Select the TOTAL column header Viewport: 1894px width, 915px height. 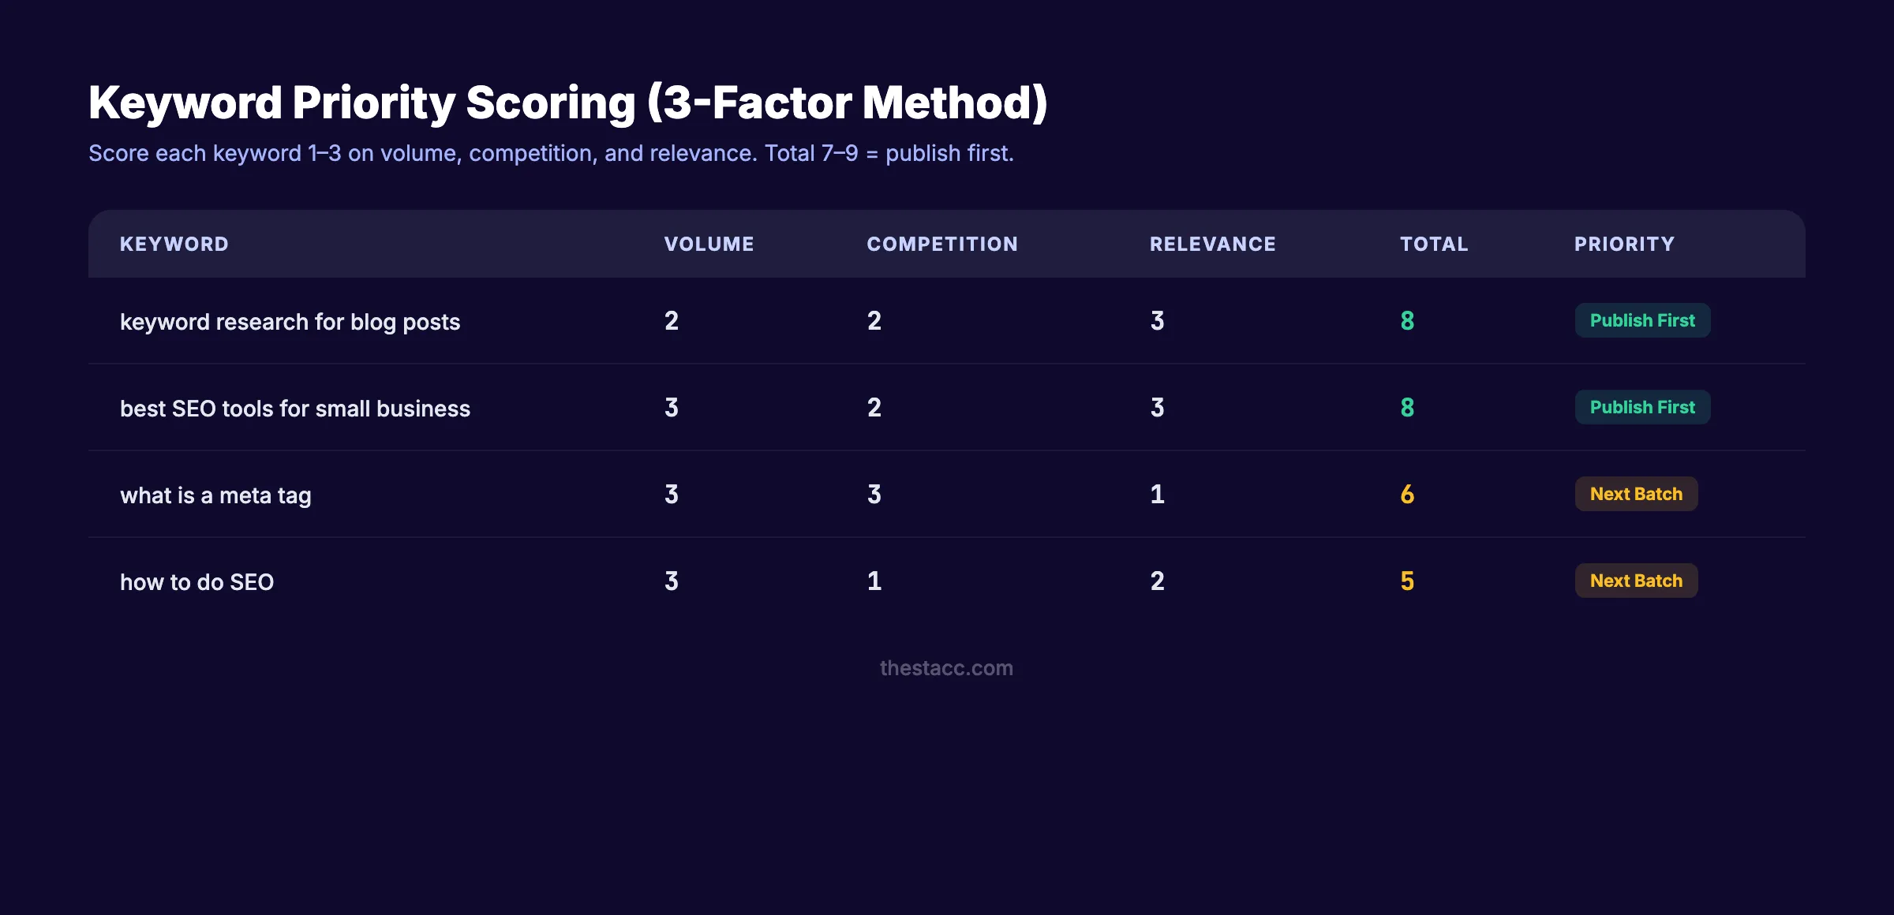coord(1434,244)
